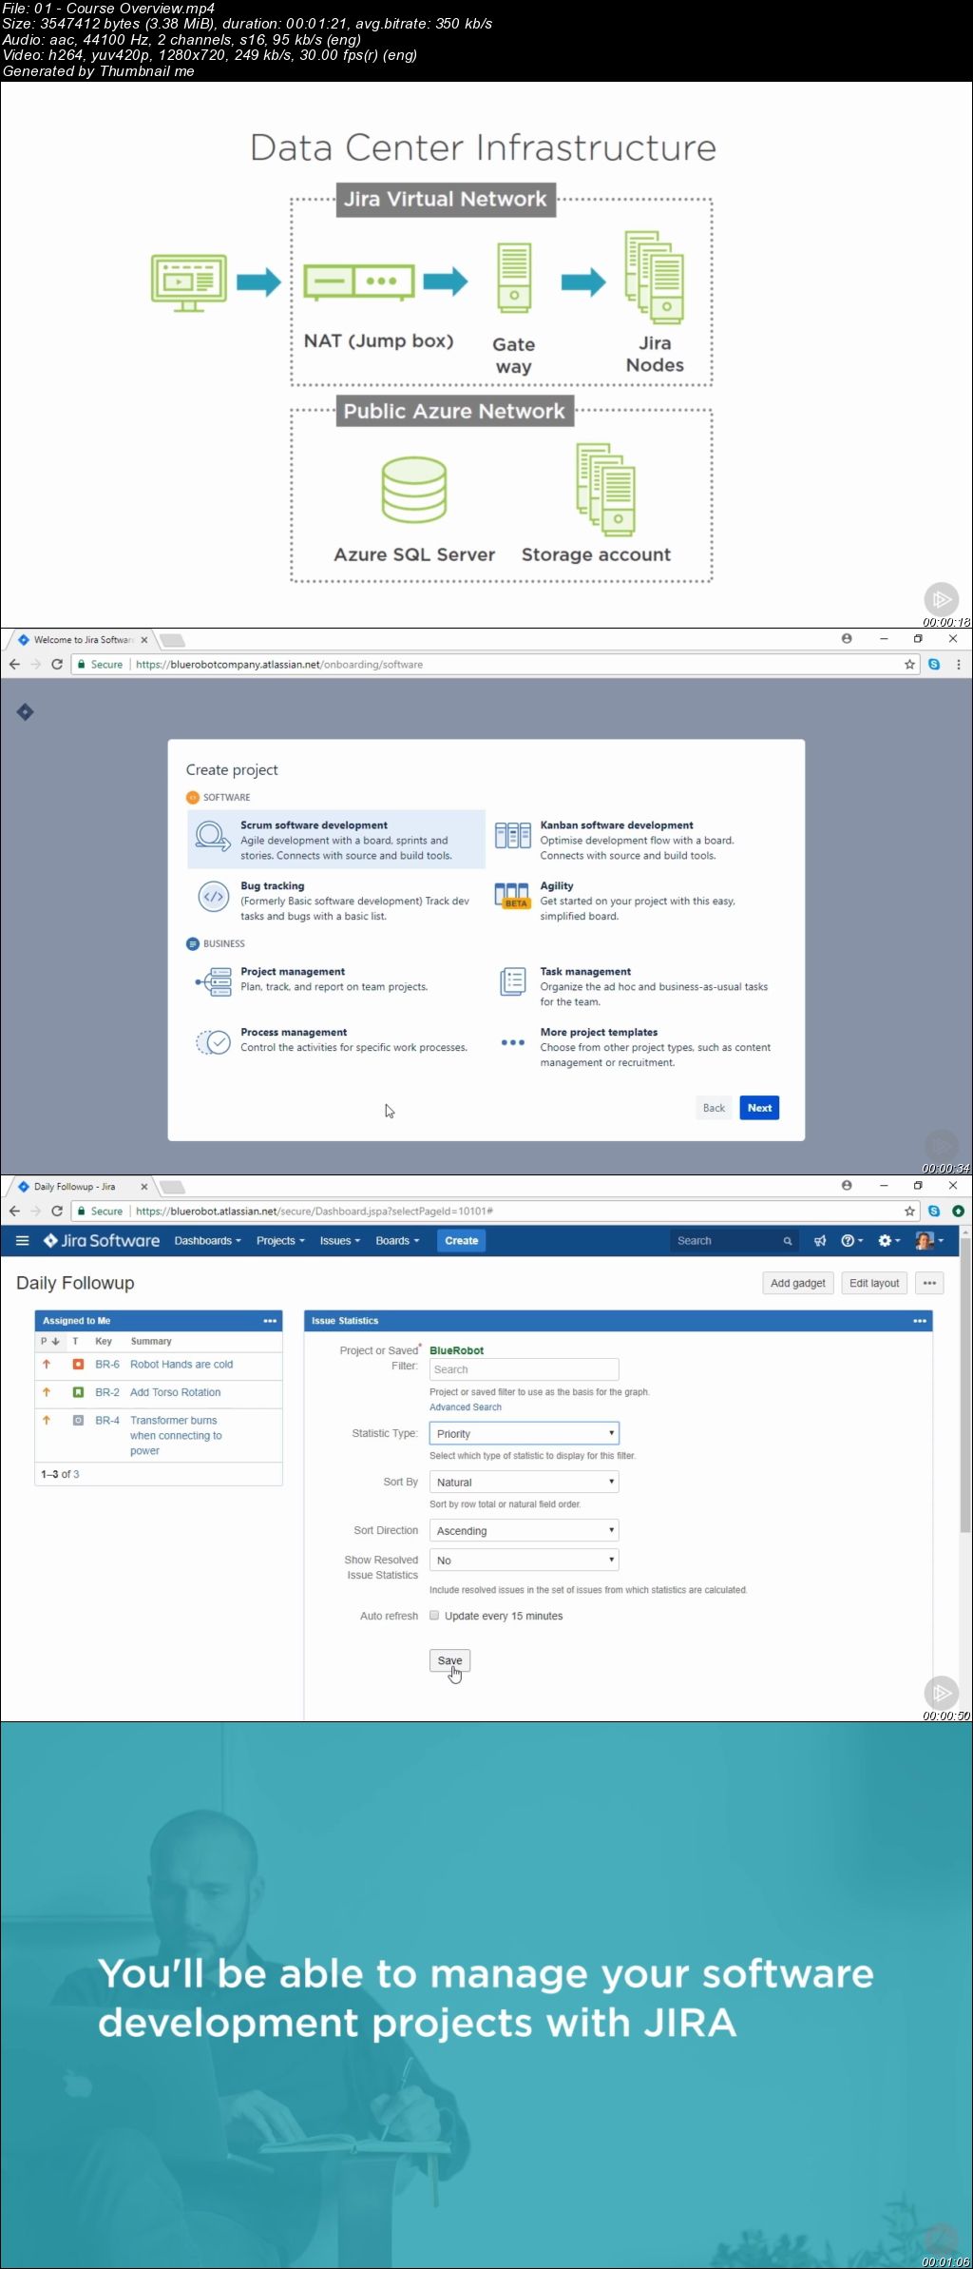Image resolution: width=973 pixels, height=2269 pixels.
Task: Bookmark the onboarding page with the star
Action: 909,665
